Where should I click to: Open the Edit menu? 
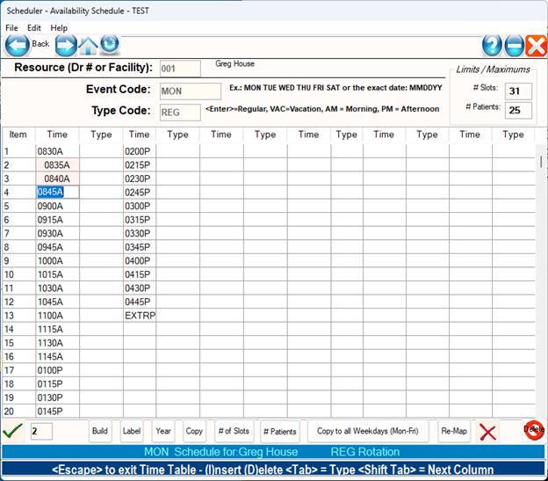pos(34,28)
